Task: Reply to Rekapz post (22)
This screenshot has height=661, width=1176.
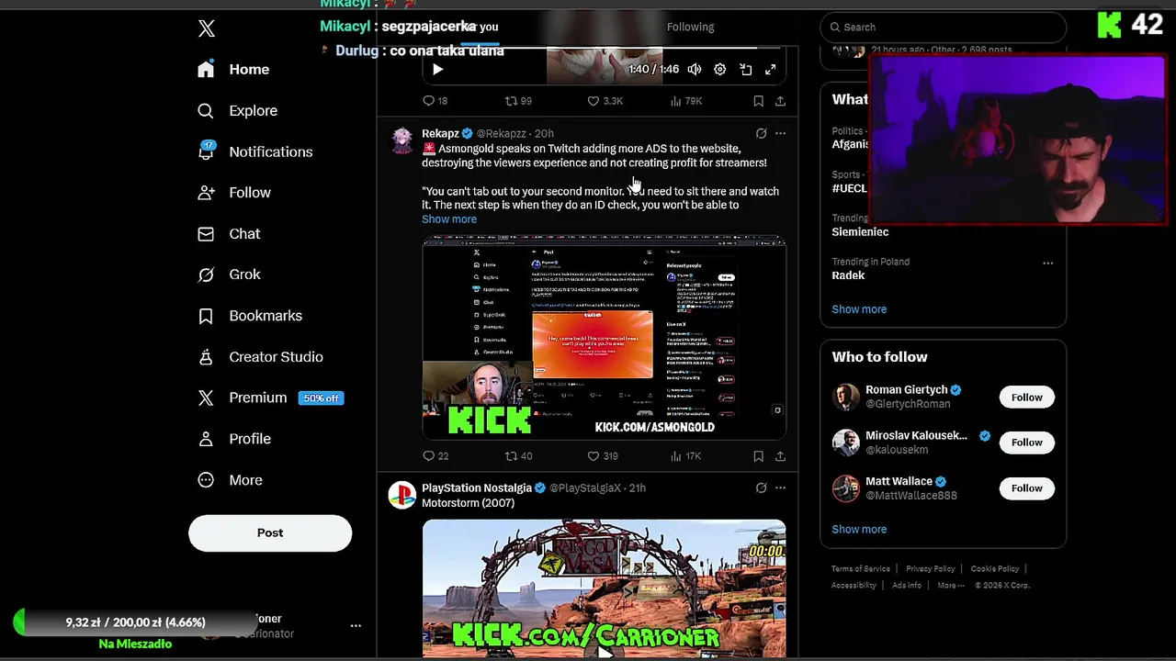Action: [435, 456]
